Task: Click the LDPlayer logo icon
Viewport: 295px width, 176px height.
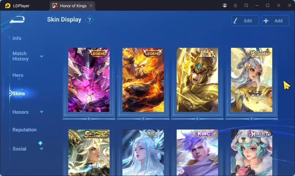Action: 8,6
